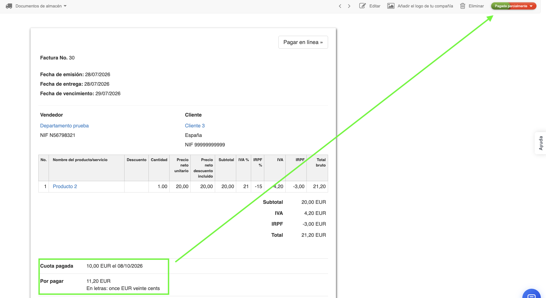Open Pagada parcialmente status dropdown
Viewport: 546px width, 298px height.
(513, 6)
